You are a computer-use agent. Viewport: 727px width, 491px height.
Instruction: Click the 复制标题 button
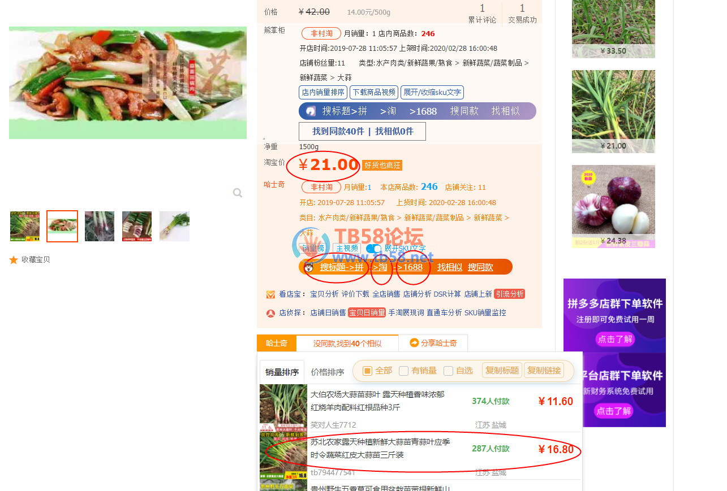(502, 371)
